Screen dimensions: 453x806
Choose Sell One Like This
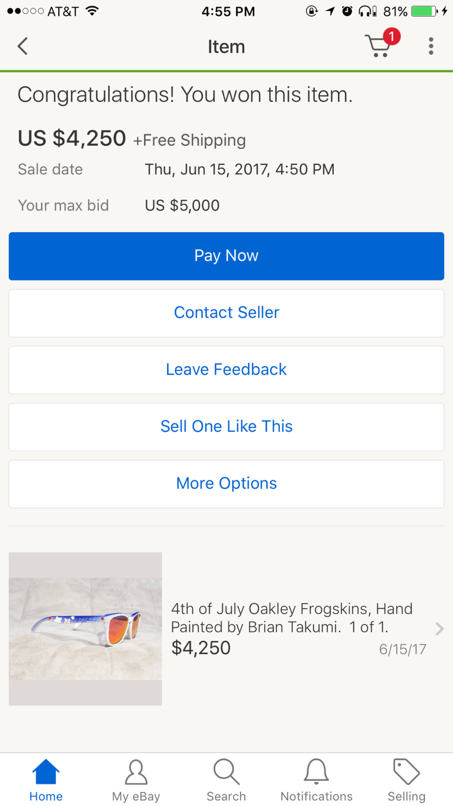pos(226,427)
